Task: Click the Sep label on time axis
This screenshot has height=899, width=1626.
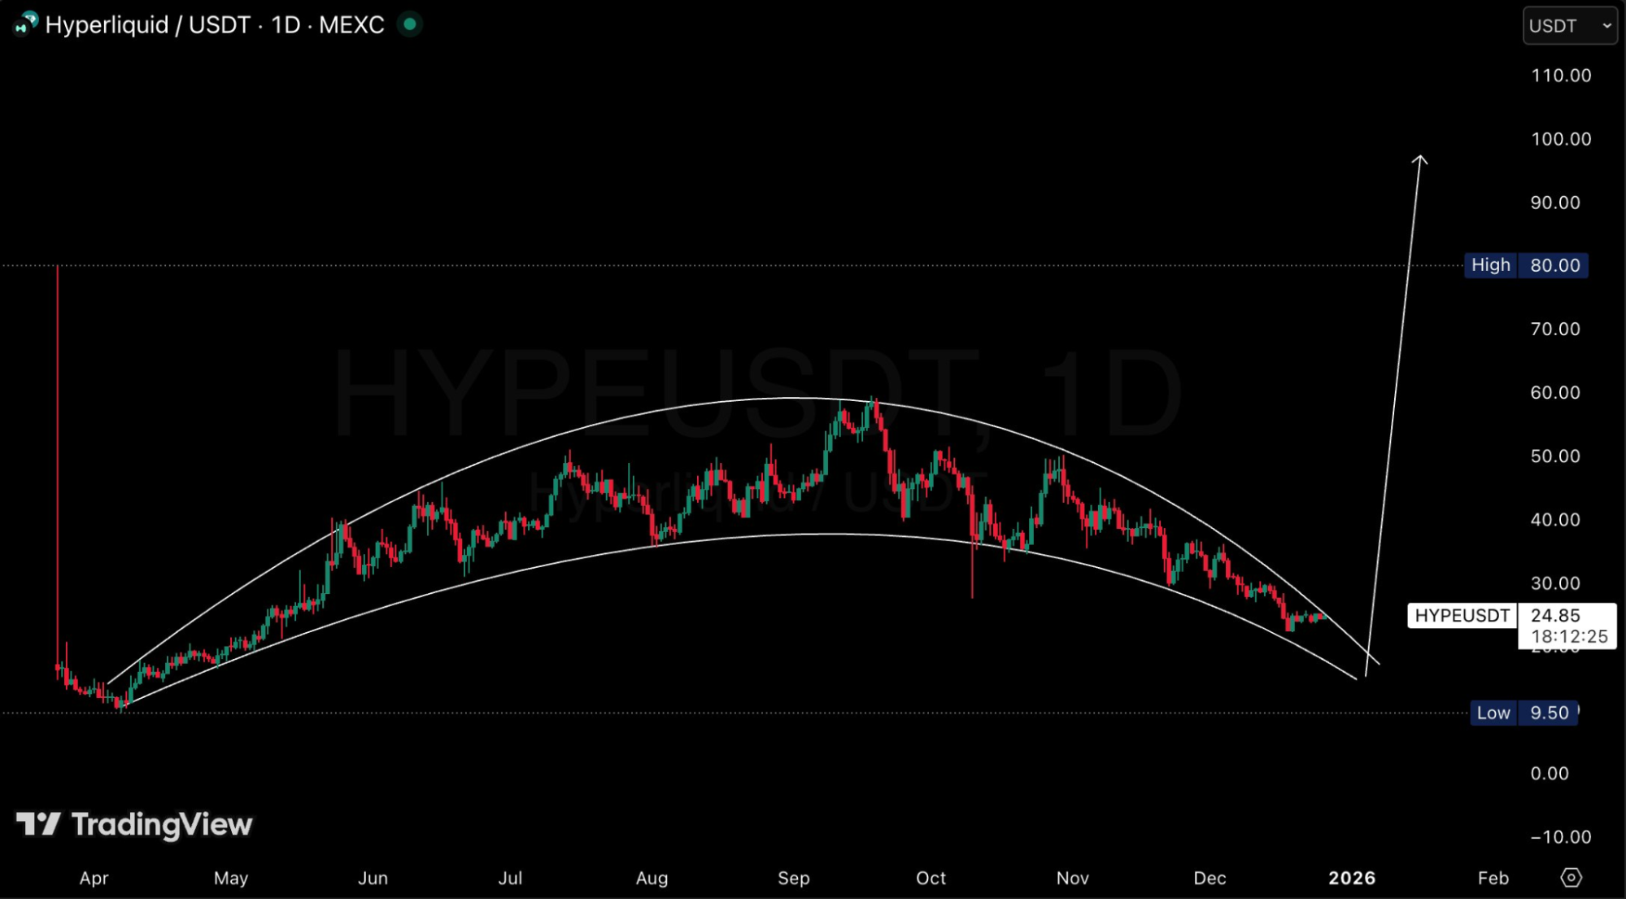Action: [x=793, y=878]
